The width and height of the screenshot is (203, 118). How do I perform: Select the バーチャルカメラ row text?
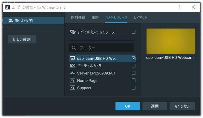[x=89, y=66]
